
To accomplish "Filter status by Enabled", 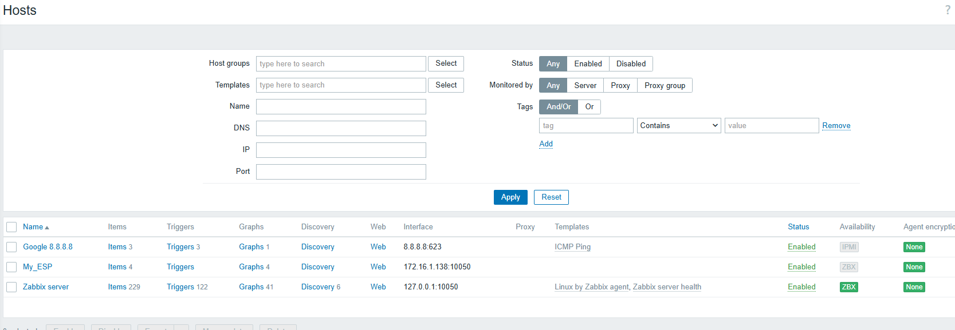I will point(588,63).
